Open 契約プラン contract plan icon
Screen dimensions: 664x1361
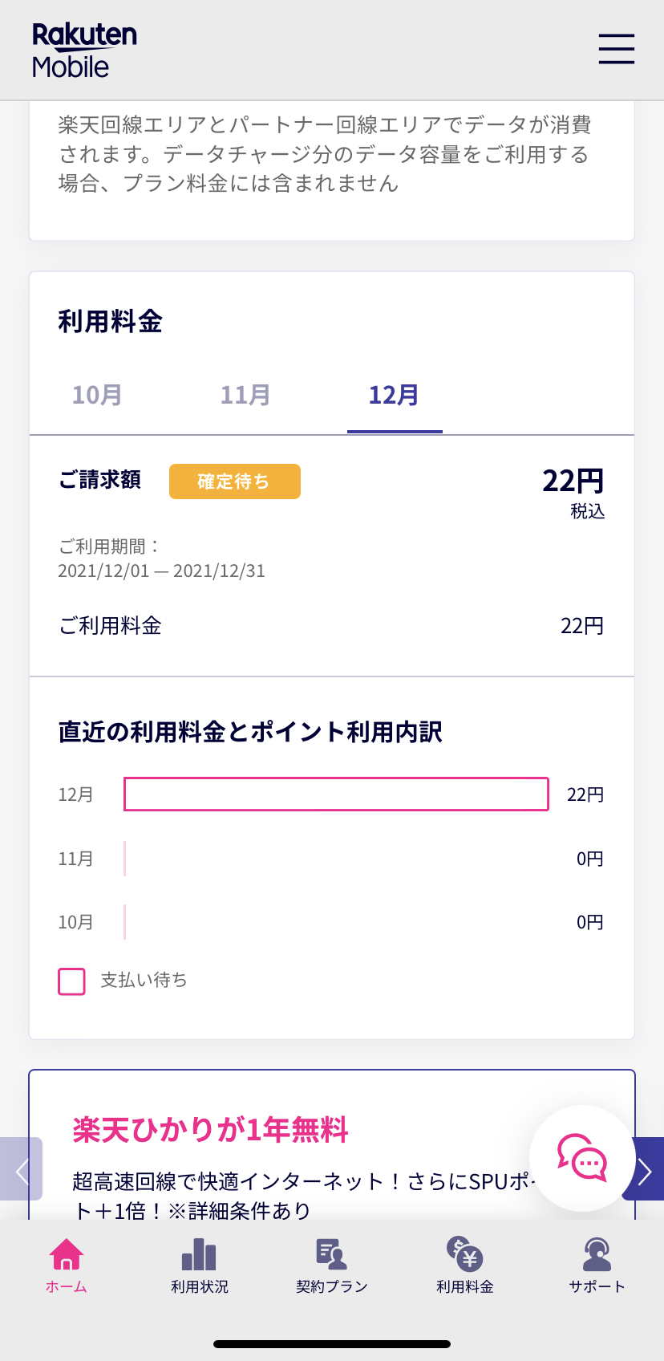[x=331, y=1266]
